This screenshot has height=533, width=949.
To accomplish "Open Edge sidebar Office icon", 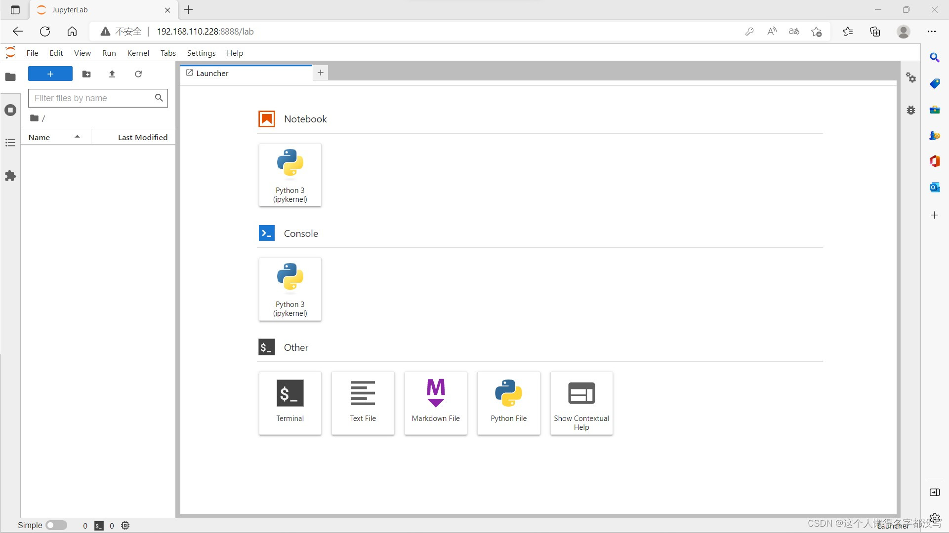I will pyautogui.click(x=935, y=161).
